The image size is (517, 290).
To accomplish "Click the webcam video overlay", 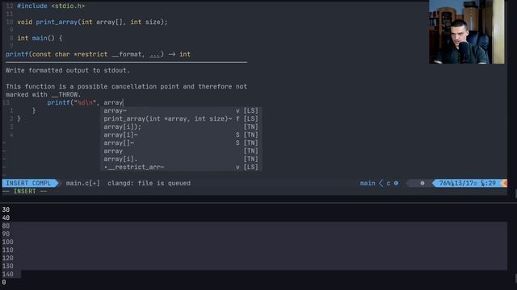I will (467, 32).
